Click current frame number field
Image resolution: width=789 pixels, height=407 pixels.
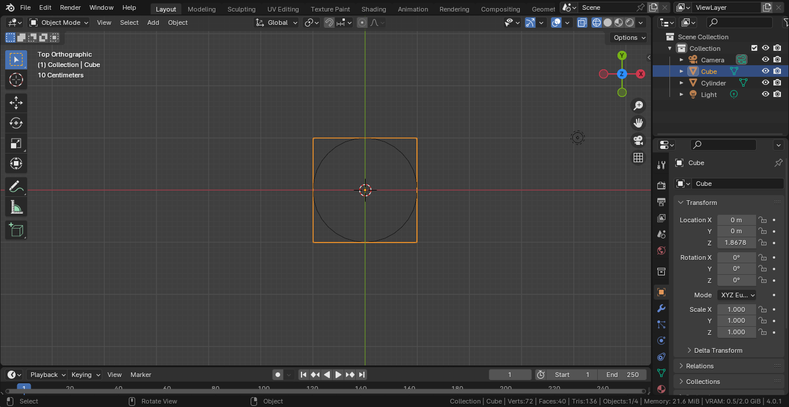tap(509, 375)
